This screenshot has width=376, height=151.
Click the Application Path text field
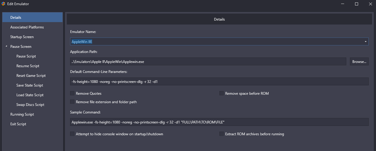tap(208, 61)
